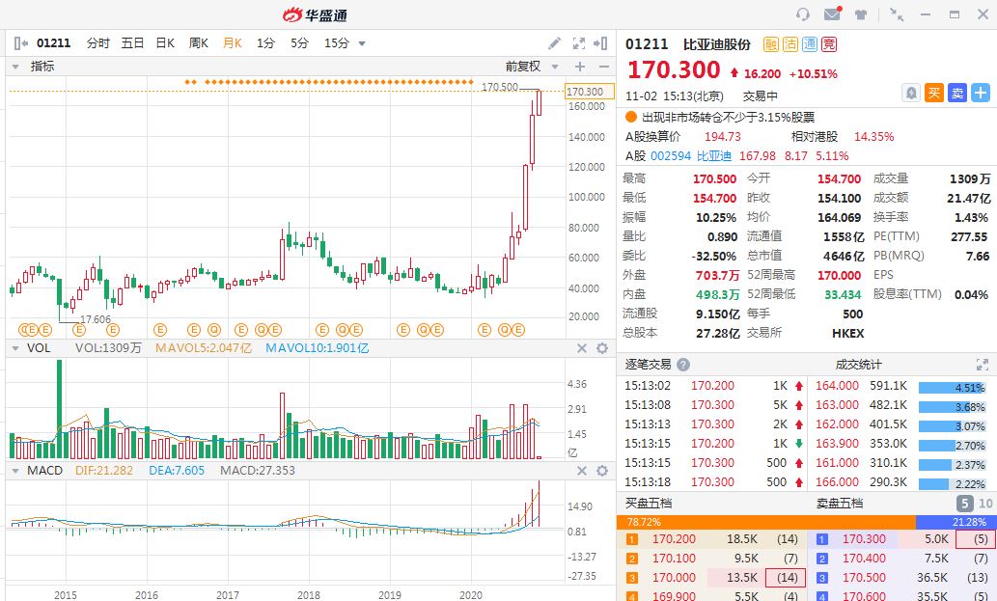The width and height of the screenshot is (997, 601).
Task: Click the MAVOL5 value label
Action: (x=204, y=348)
